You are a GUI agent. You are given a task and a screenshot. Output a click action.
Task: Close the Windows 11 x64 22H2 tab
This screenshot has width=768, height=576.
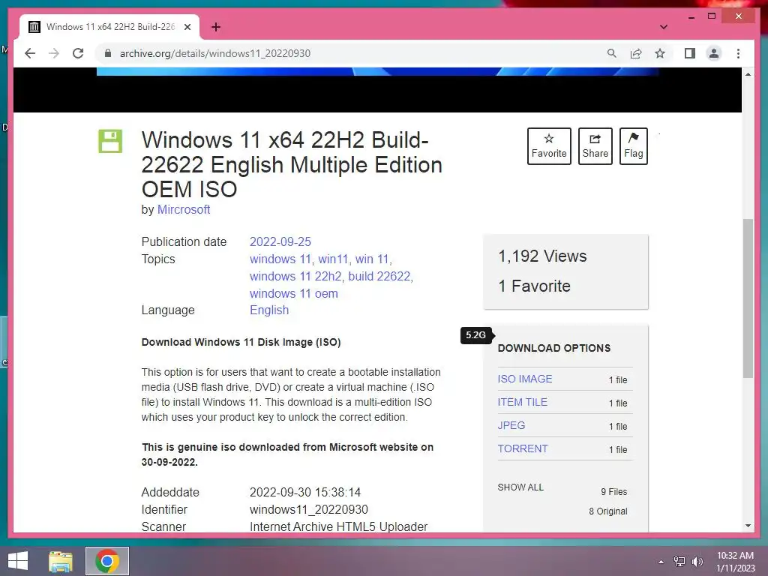pyautogui.click(x=187, y=27)
